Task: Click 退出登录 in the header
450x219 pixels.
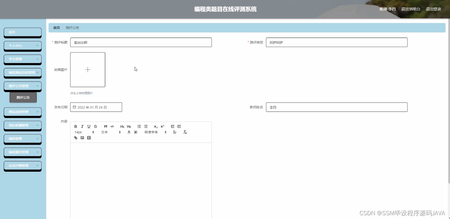Action: [433, 9]
